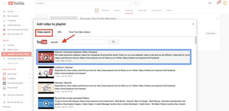The image size is (229, 111).
Task: Click Neil Patel channel avatar
Action: [4, 74]
